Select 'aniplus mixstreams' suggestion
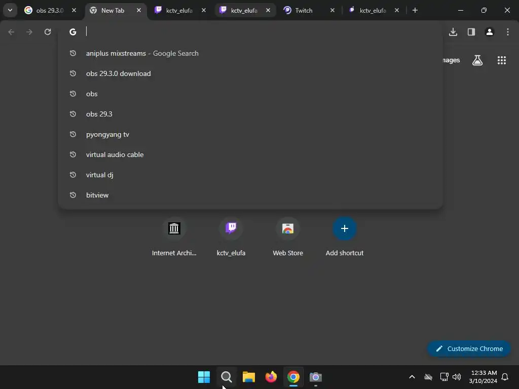 (x=250, y=53)
